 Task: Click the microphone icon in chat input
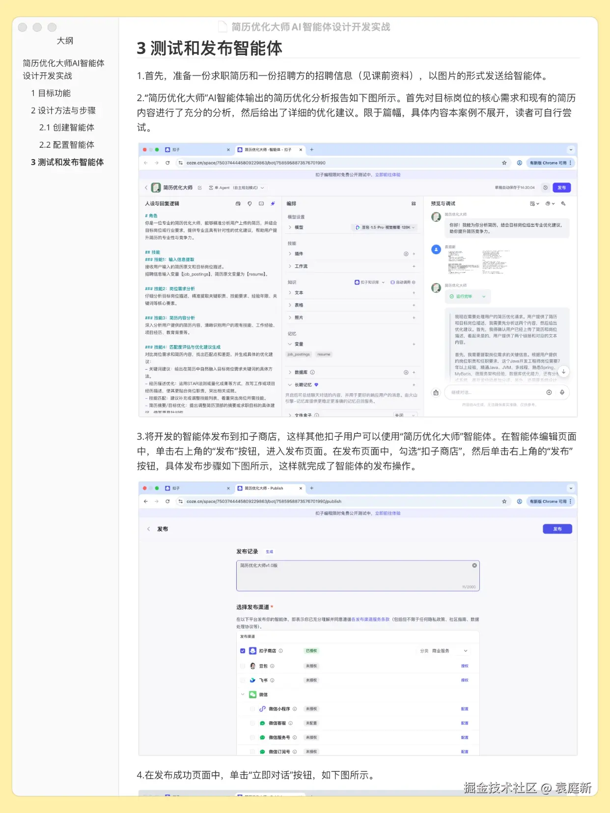click(x=562, y=392)
